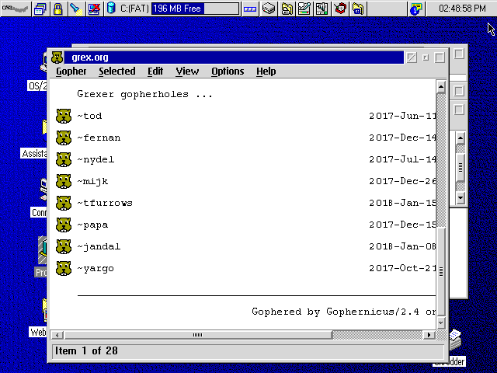
Task: Click the grex.org window system menu icon
Action: (57, 58)
